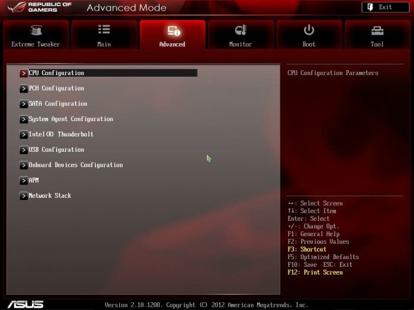
Task: Expand the SATA Configuration arrow
Action: (x=24, y=103)
